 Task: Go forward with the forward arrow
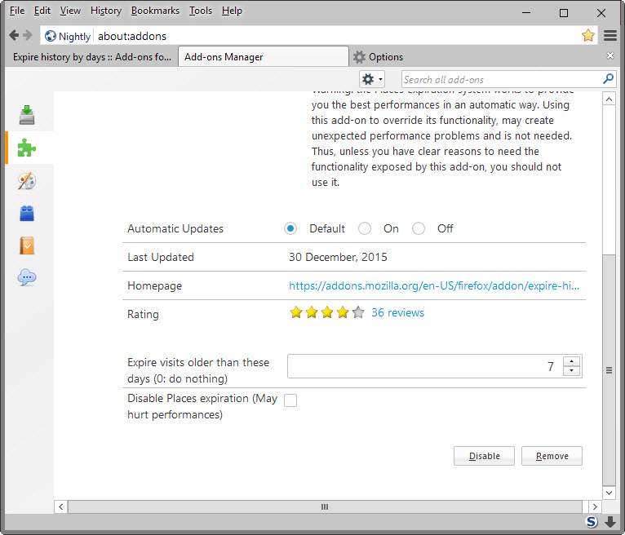pyautogui.click(x=27, y=35)
